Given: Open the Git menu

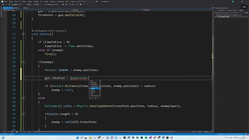Looking at the screenshot, I should click(x=19, y=2).
